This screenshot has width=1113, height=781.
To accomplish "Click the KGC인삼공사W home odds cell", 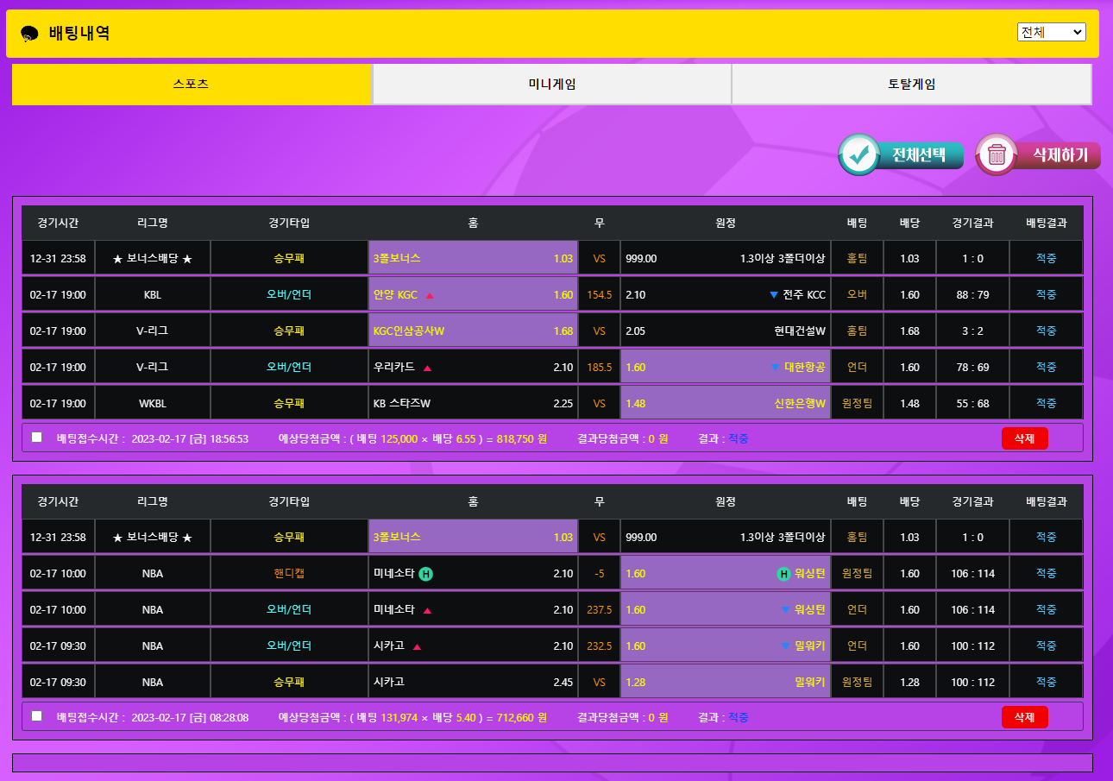I will [x=473, y=331].
